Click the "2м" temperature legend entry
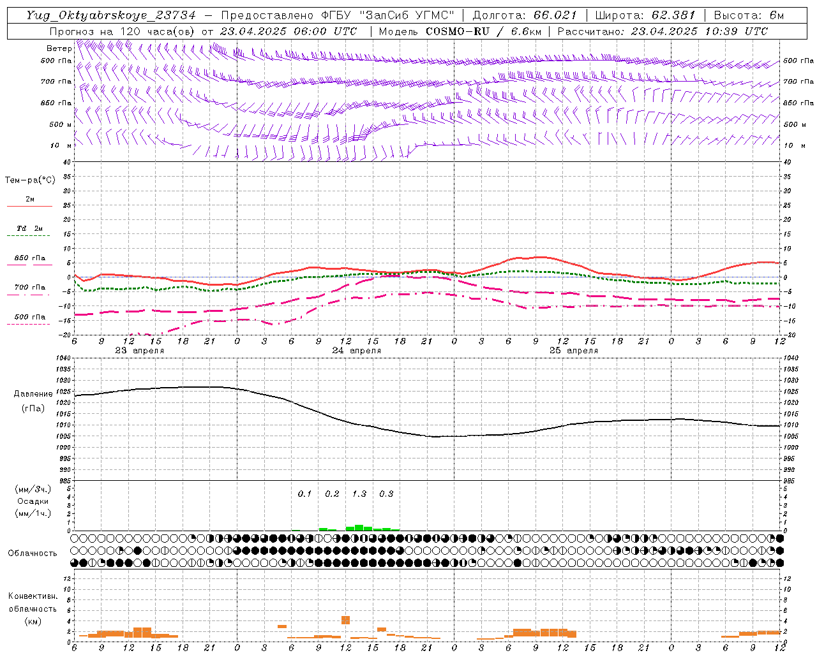The width and height of the screenshot is (817, 653). (30, 200)
